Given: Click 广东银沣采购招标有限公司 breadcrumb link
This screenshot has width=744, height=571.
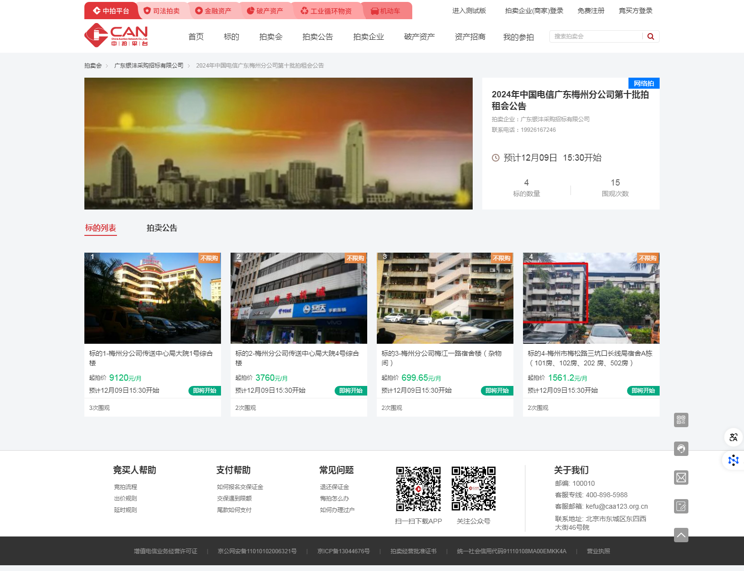Looking at the screenshot, I should click(149, 66).
